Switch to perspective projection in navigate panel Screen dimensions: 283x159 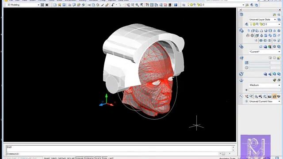[279, 97]
